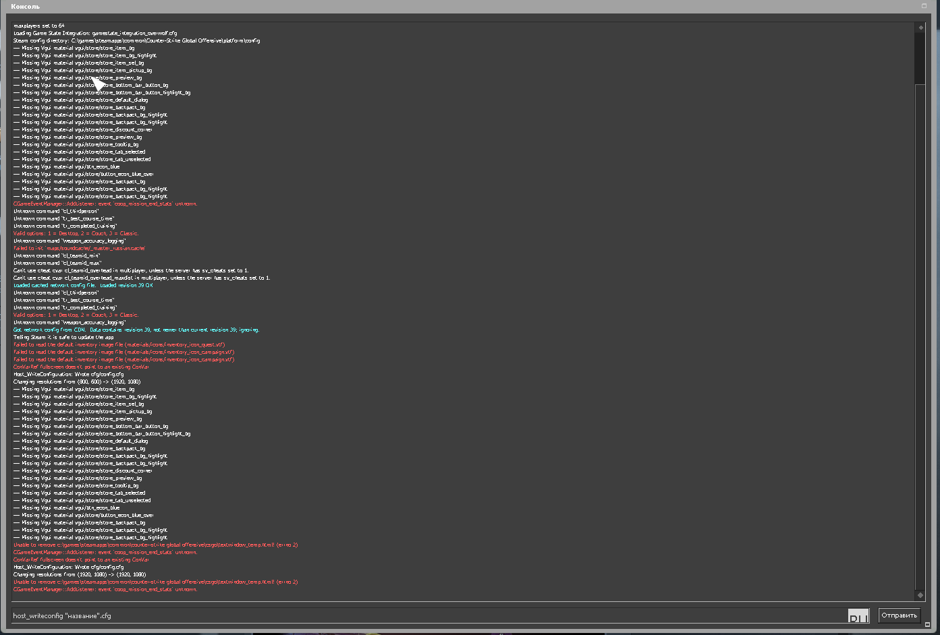
Task: Click the 'Got network config from CDN' line
Action: tap(136, 330)
